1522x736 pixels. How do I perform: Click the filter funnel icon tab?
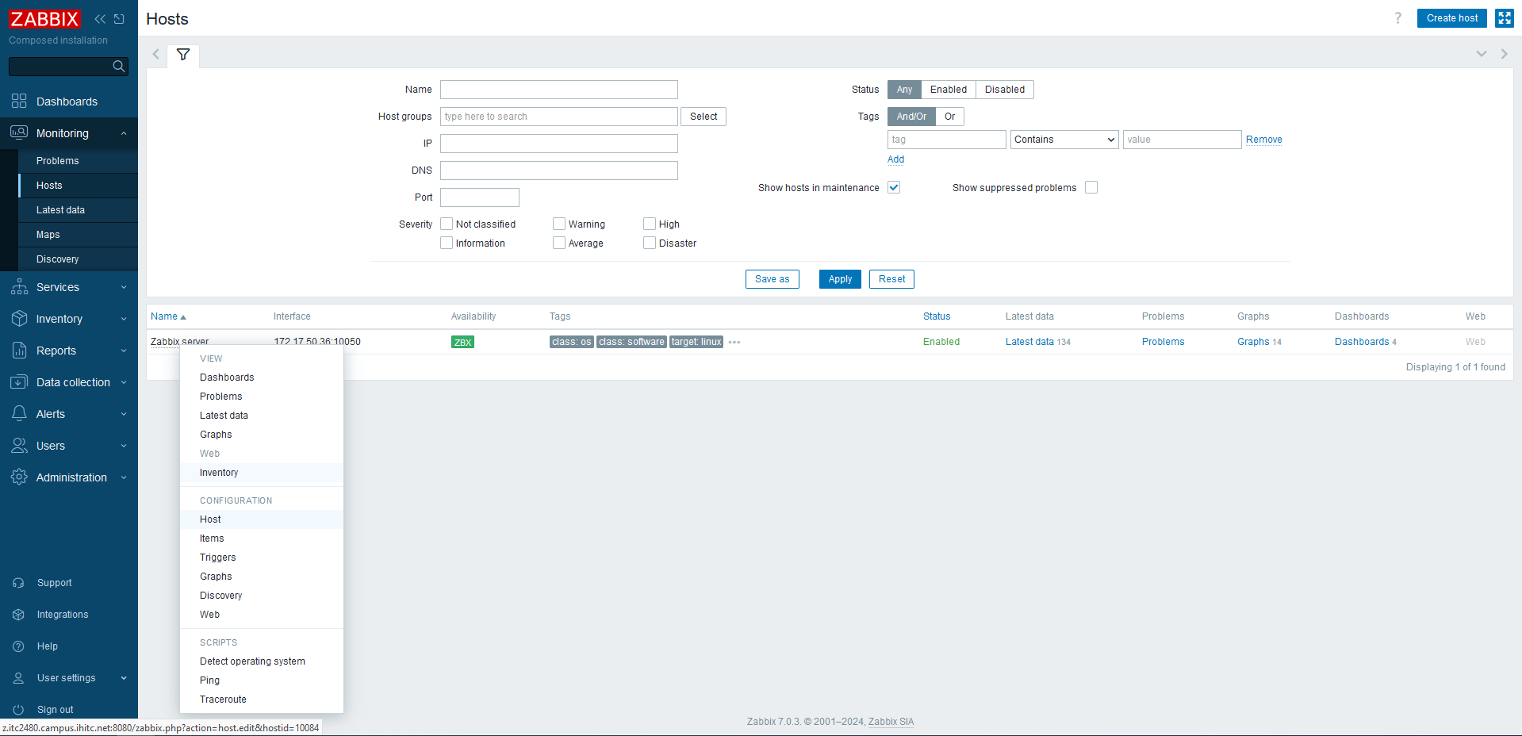[x=183, y=55]
